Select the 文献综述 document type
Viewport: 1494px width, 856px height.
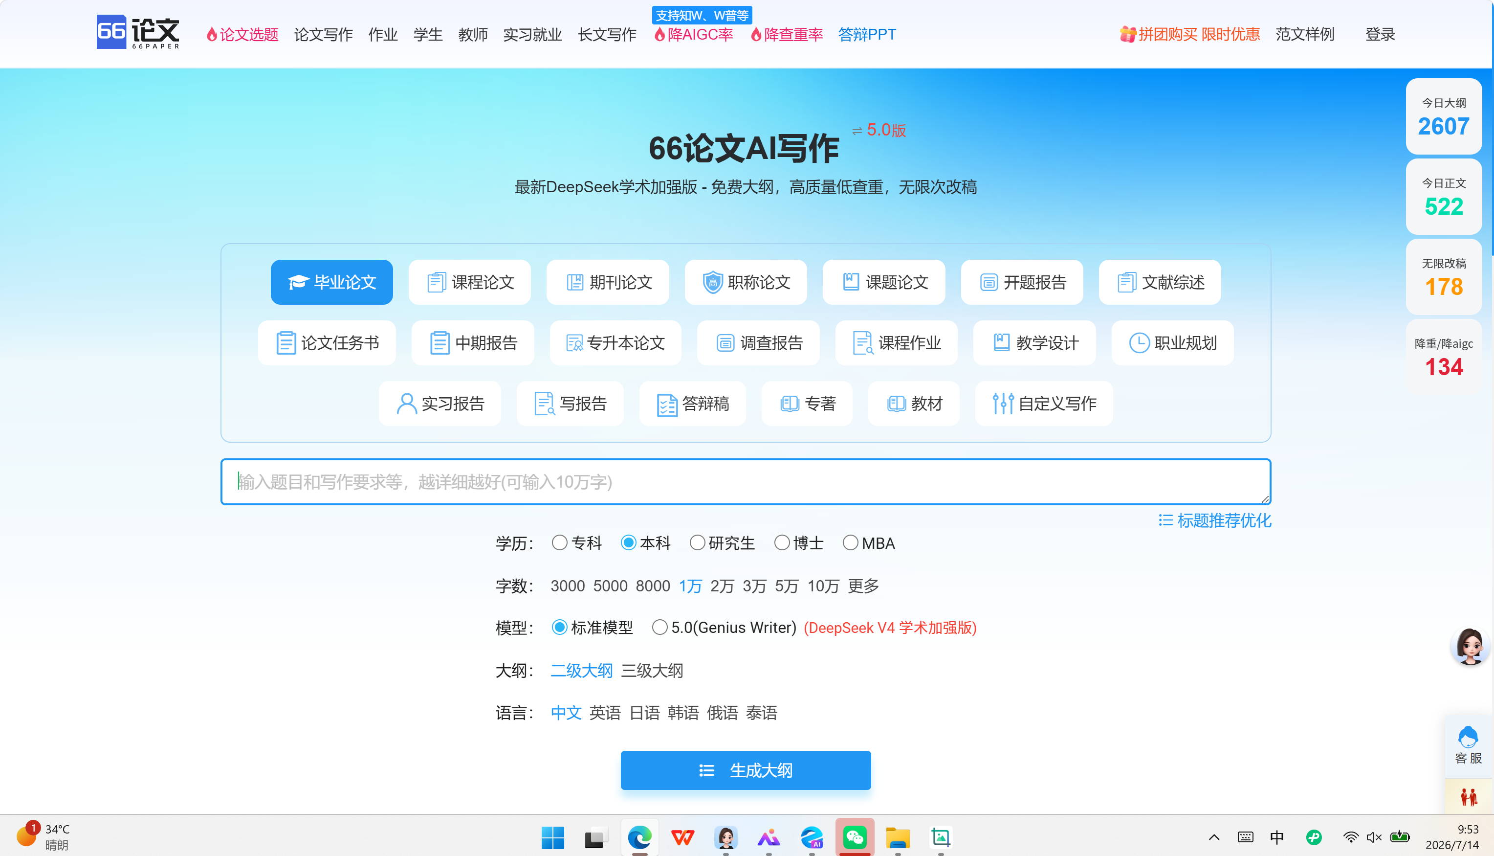(x=1160, y=282)
